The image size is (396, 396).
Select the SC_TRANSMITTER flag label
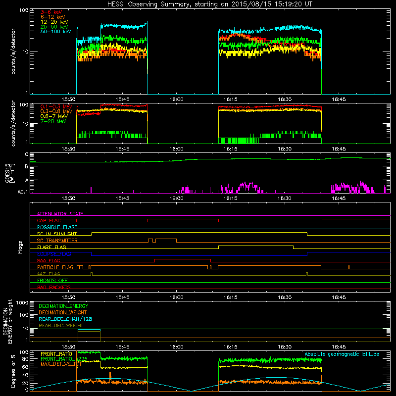click(57, 241)
